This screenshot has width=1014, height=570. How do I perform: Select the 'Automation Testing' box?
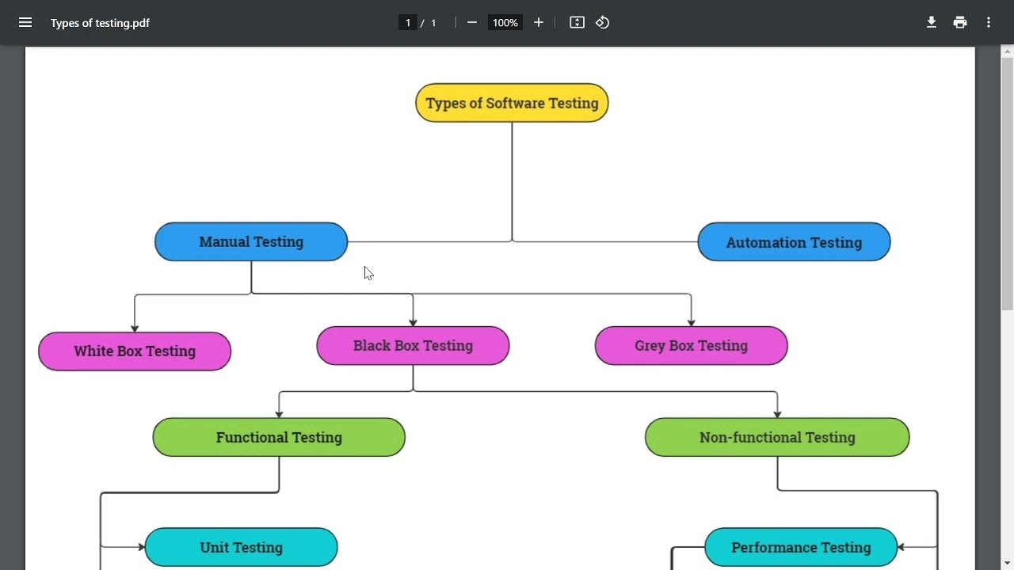[x=794, y=242]
